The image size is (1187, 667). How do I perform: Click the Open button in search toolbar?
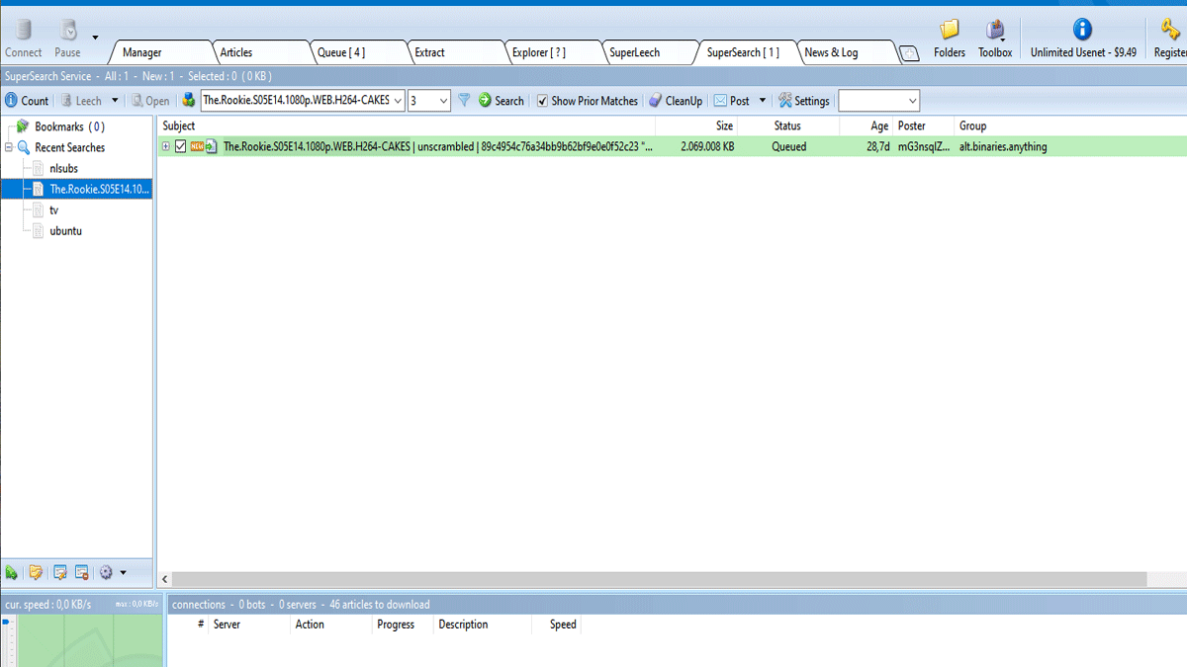(150, 101)
